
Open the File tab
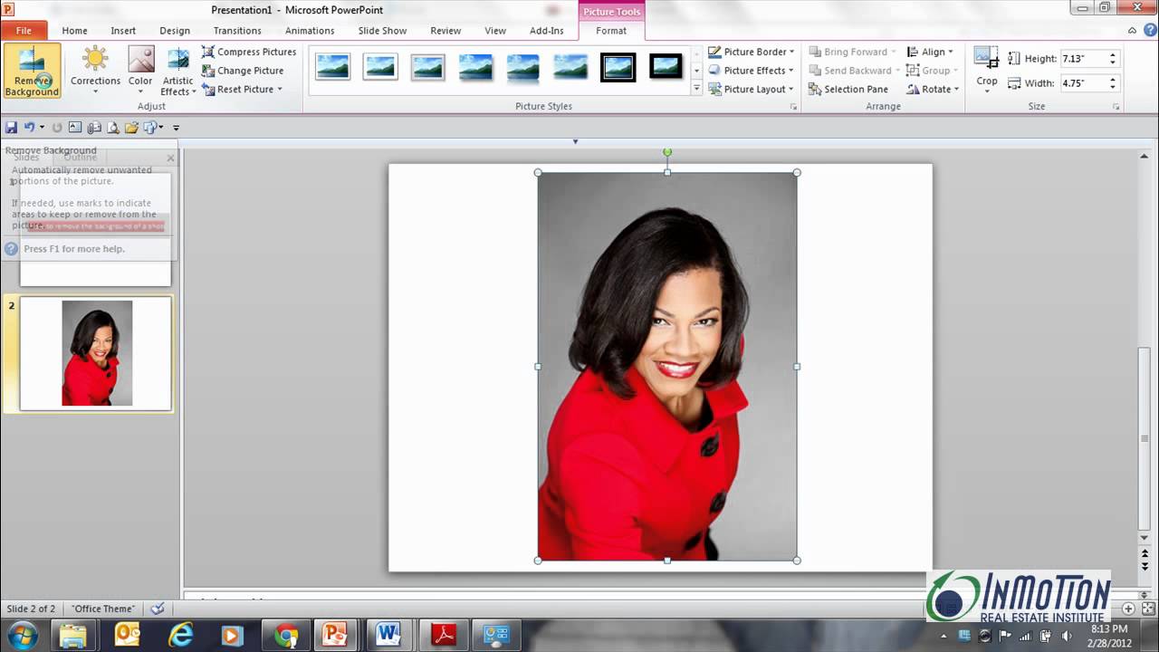24,31
